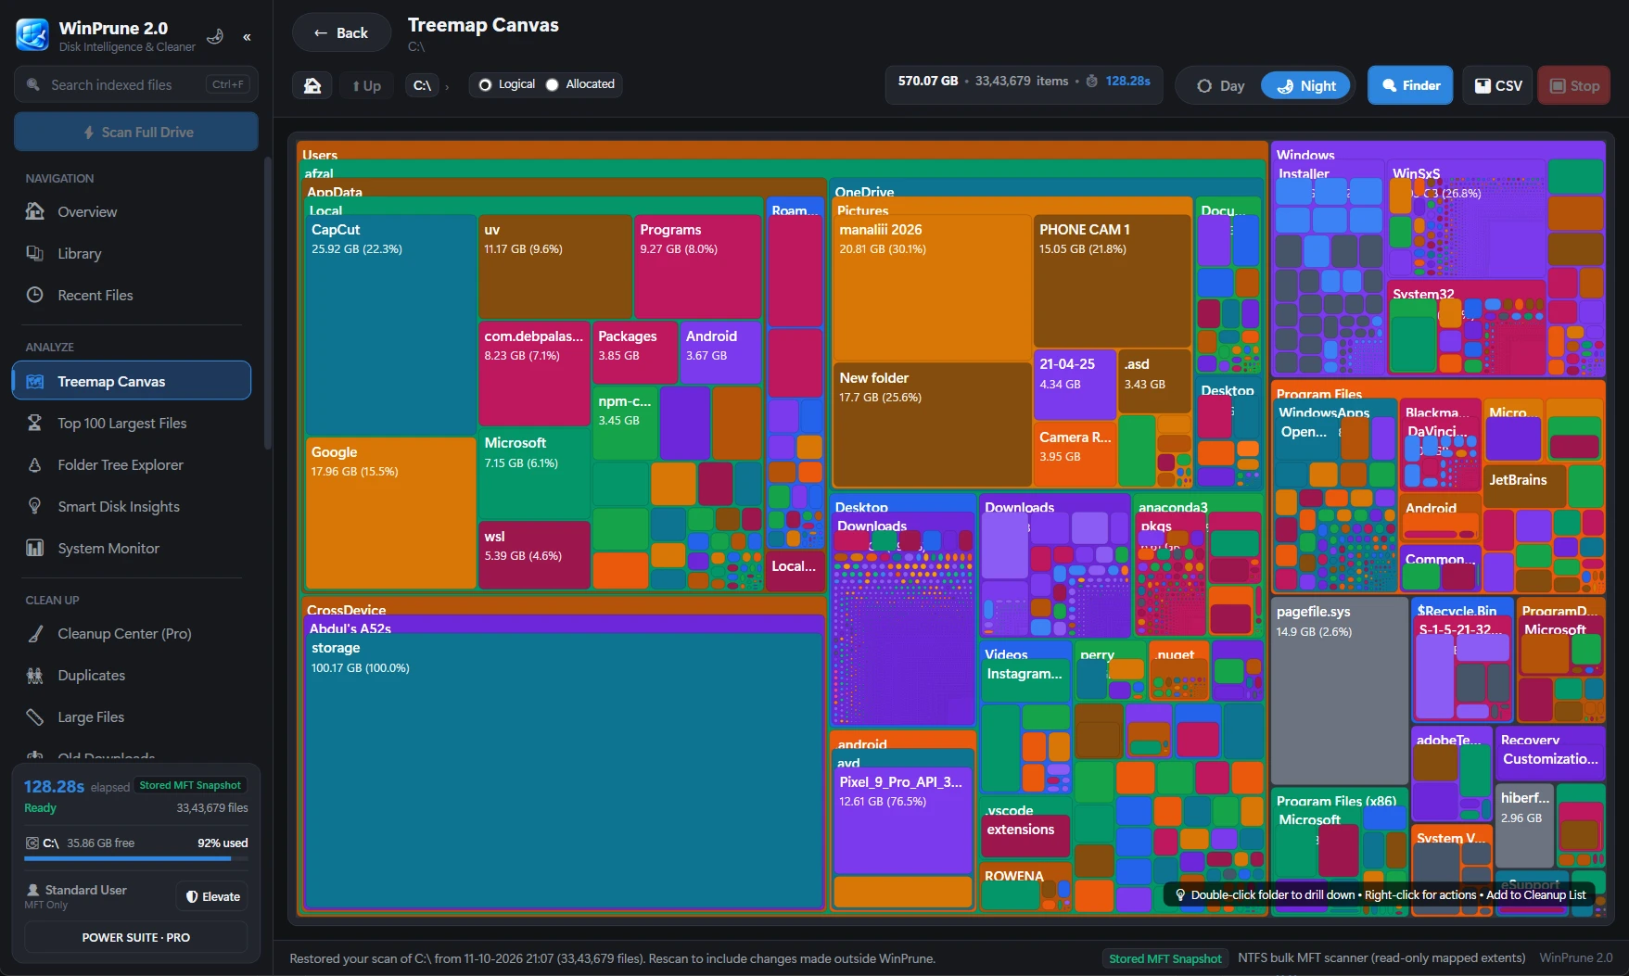Click the Standard User profile icon
The height and width of the screenshot is (976, 1629).
33,890
